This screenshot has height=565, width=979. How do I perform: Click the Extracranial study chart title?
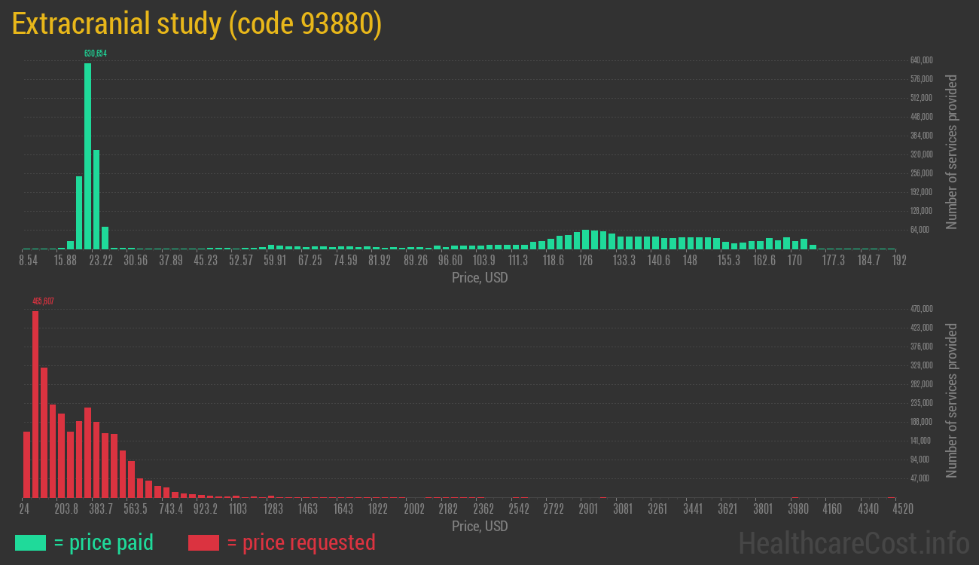197,24
